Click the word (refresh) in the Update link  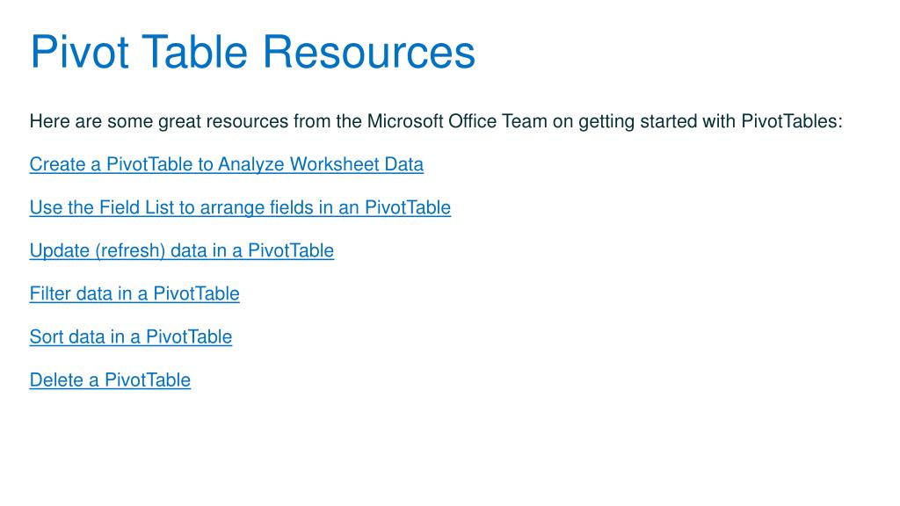coord(130,250)
